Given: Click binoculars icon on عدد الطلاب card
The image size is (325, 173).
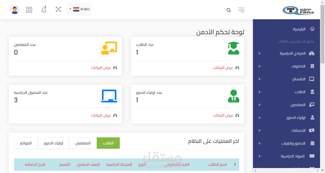Looking at the screenshot, I should tap(237, 68).
